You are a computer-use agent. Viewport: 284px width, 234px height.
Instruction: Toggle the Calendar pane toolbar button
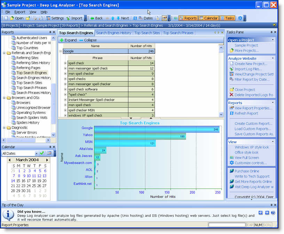click(x=208, y=18)
